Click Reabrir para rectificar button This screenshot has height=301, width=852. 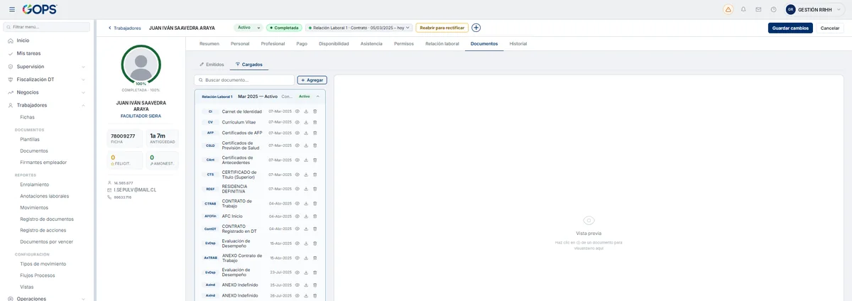tap(442, 28)
